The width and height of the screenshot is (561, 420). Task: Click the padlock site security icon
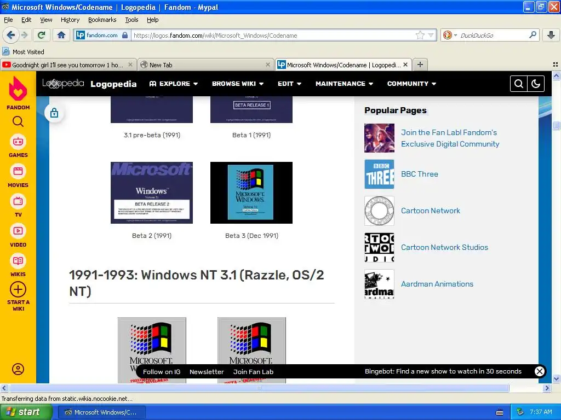[x=125, y=35]
